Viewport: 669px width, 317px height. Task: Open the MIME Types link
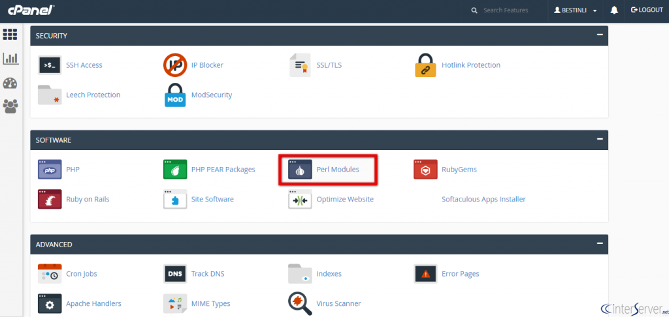coord(211,303)
